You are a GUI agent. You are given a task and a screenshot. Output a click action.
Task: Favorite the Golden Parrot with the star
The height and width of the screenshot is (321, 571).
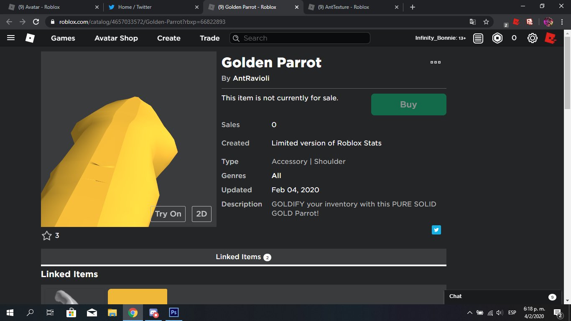(47, 236)
